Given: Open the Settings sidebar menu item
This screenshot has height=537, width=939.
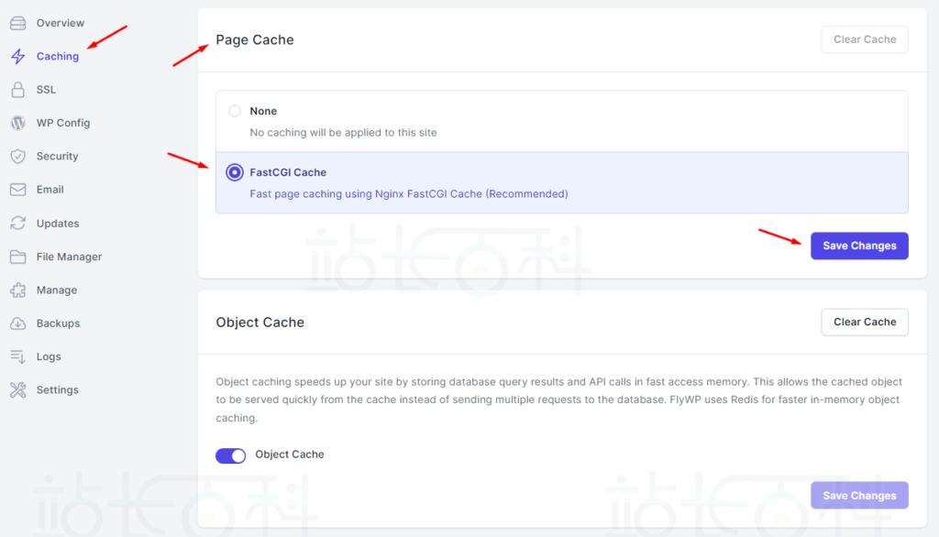Looking at the screenshot, I should 57,390.
